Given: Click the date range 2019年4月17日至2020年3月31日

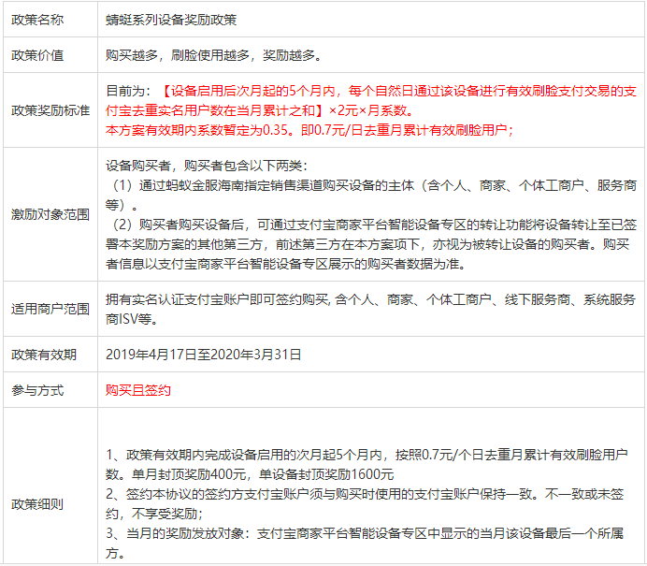Looking at the screenshot, I should point(203,355).
